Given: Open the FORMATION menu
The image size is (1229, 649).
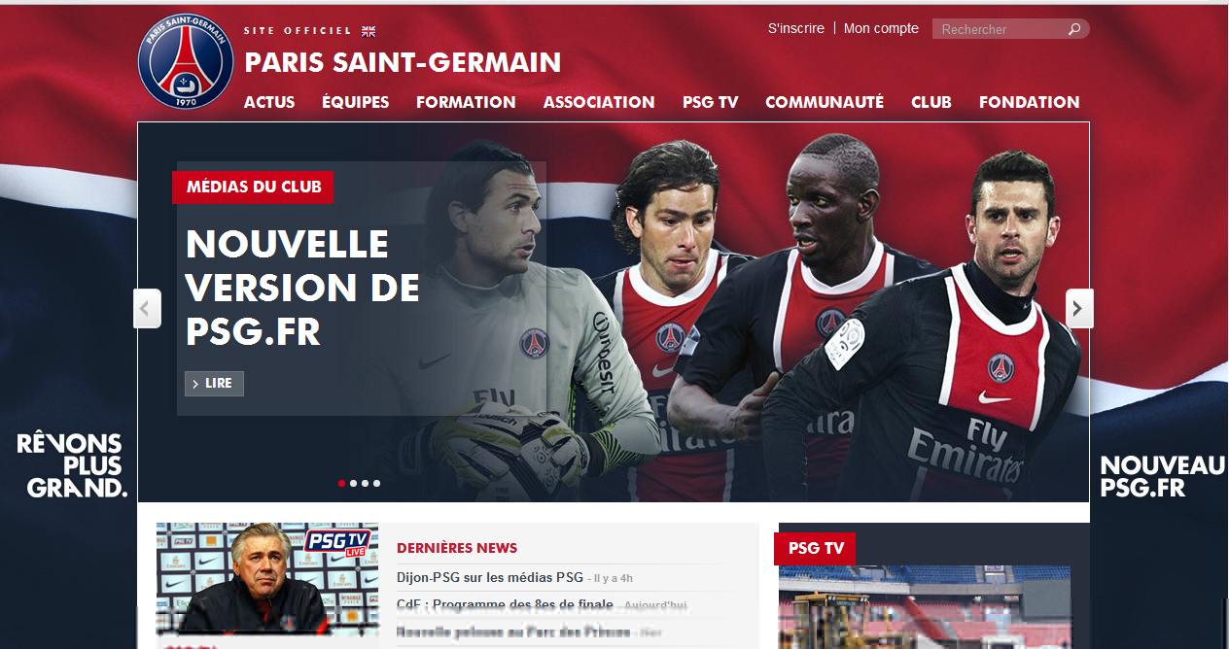Looking at the screenshot, I should [466, 102].
